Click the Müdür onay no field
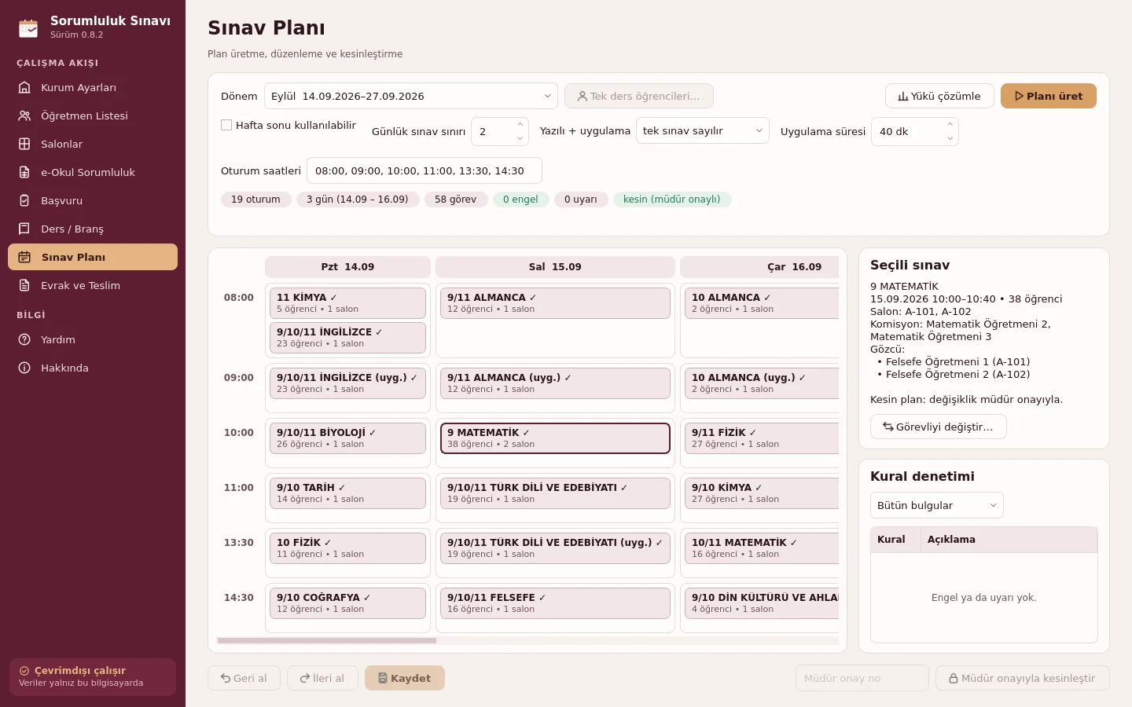 pyautogui.click(x=862, y=678)
